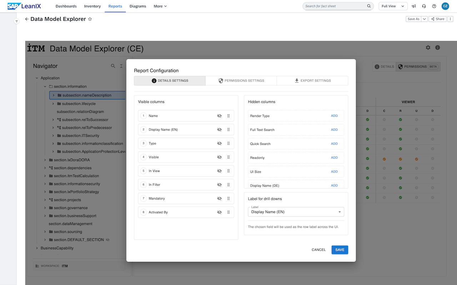Open the sidebar filter icon

tap(16, 21)
